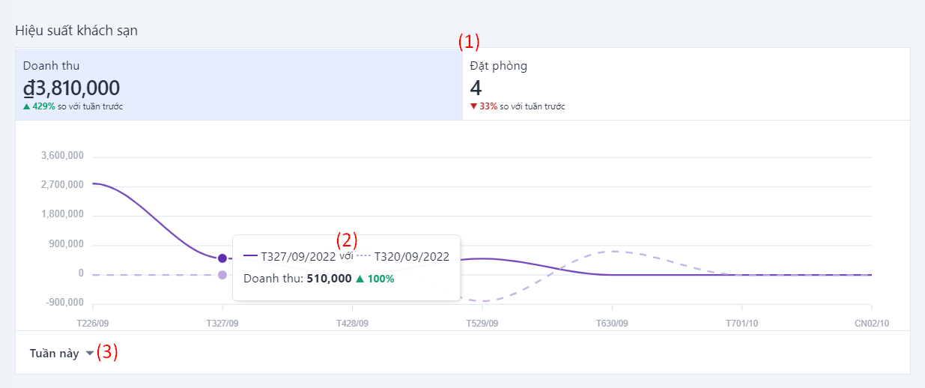Select the Doanh thu revenue tab
Screen dimensions: 925x388
pos(238,85)
